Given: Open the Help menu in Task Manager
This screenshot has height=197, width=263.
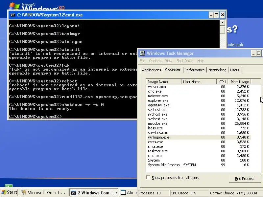Looking at the screenshot, I should (x=201, y=61).
